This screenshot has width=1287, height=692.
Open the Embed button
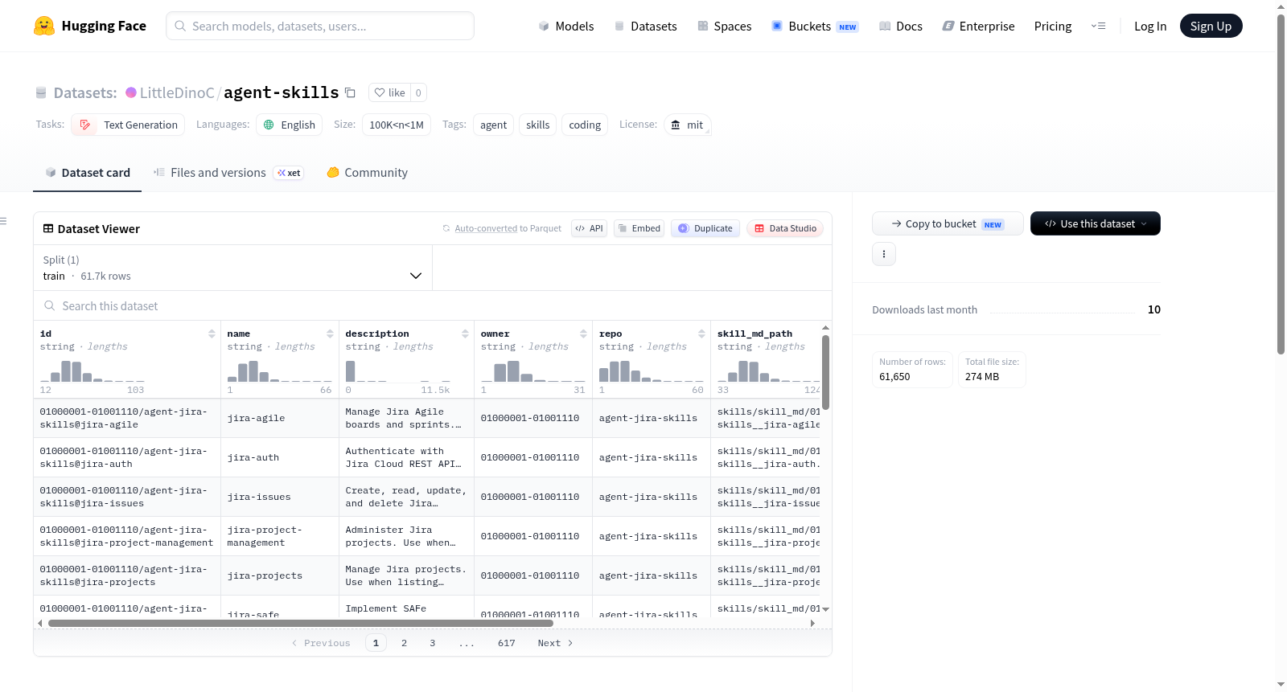(x=639, y=228)
